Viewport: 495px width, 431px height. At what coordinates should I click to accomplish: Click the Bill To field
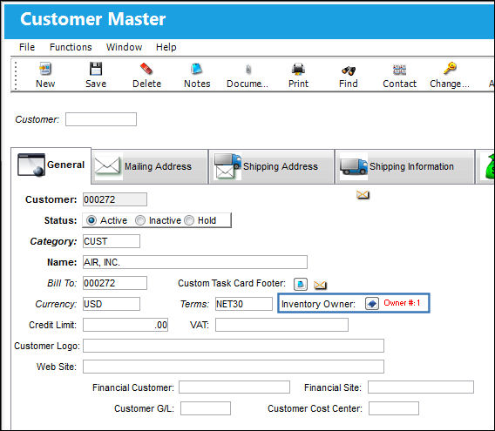click(115, 283)
